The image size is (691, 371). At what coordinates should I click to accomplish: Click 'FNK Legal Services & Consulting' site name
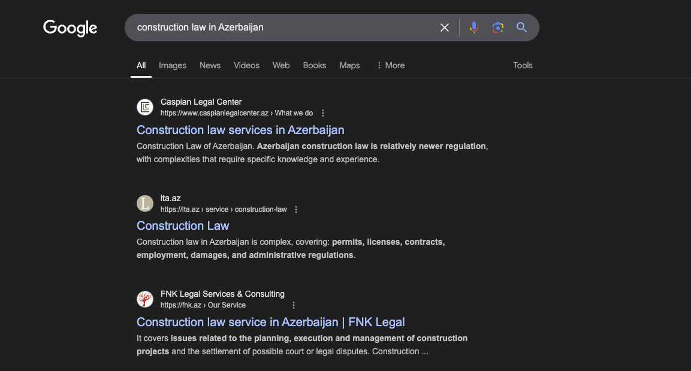[x=222, y=294]
